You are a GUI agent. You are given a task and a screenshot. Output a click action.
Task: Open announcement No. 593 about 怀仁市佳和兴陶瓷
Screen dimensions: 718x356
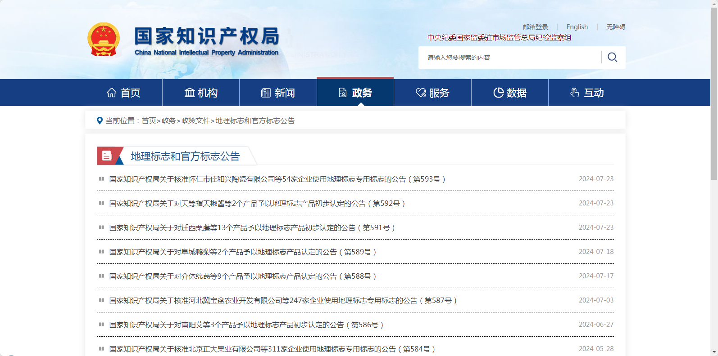pos(277,179)
